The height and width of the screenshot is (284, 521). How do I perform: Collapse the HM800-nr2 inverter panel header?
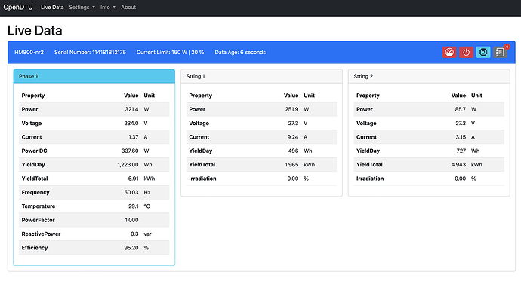click(261, 53)
